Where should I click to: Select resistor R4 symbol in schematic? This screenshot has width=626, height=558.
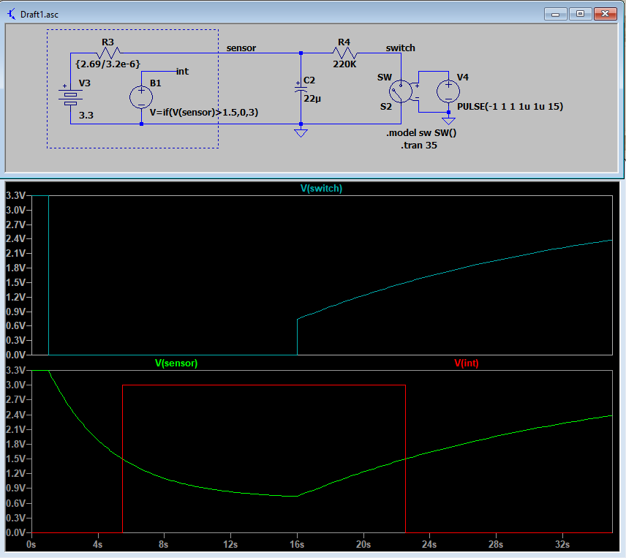[x=344, y=53]
